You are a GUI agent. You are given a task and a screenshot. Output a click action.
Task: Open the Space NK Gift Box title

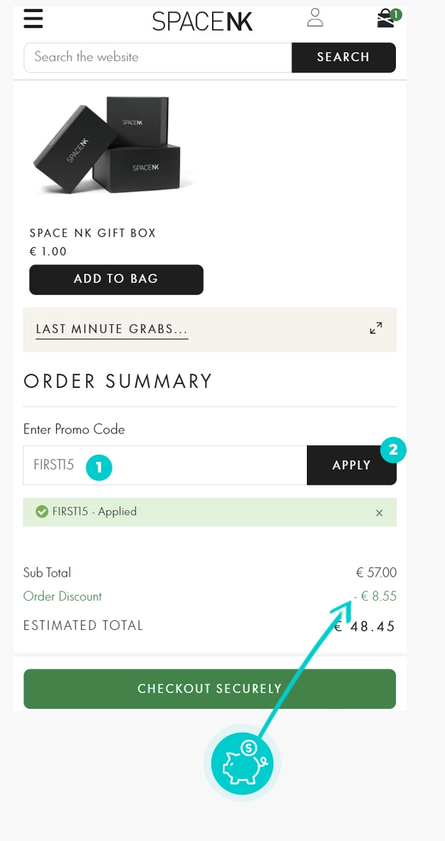tap(93, 233)
